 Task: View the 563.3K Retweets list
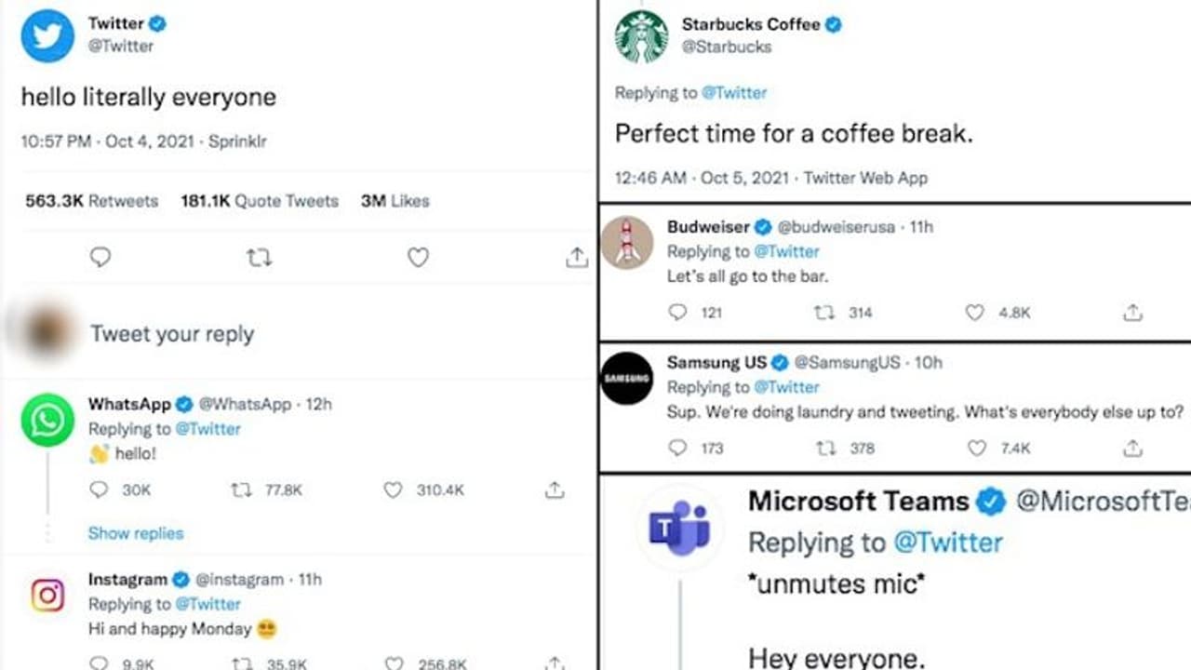(x=90, y=201)
